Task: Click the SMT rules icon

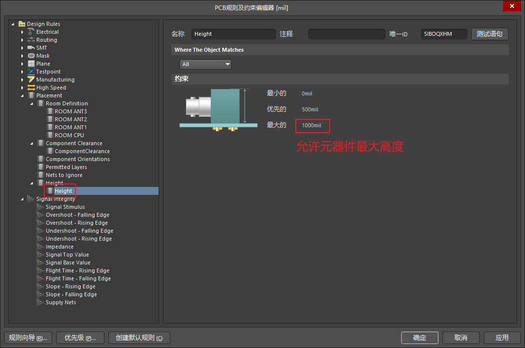Action: click(31, 48)
